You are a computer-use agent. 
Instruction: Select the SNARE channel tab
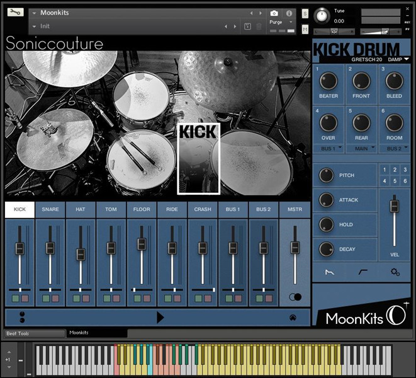click(x=50, y=209)
